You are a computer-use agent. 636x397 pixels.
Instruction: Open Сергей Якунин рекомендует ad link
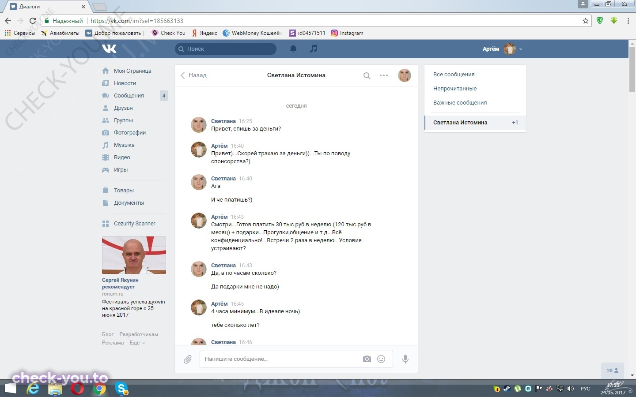tap(120, 283)
